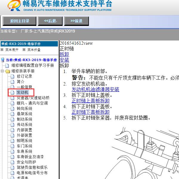Click the page icon beside 制动系统
Screen dimensions: 179x179
click(13, 119)
